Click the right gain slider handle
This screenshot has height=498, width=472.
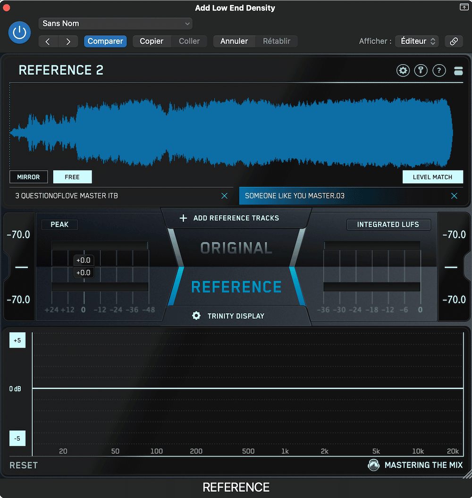(x=451, y=267)
